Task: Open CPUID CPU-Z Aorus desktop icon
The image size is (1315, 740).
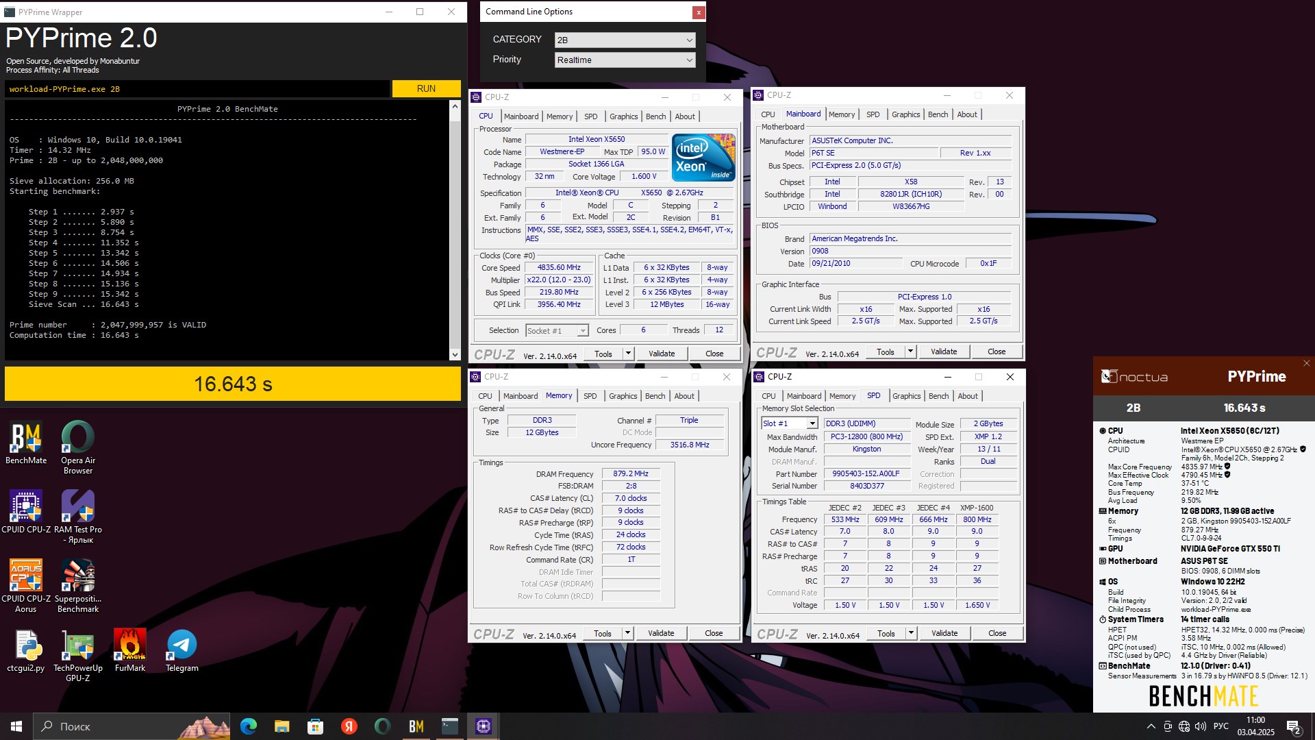Action: 26,586
